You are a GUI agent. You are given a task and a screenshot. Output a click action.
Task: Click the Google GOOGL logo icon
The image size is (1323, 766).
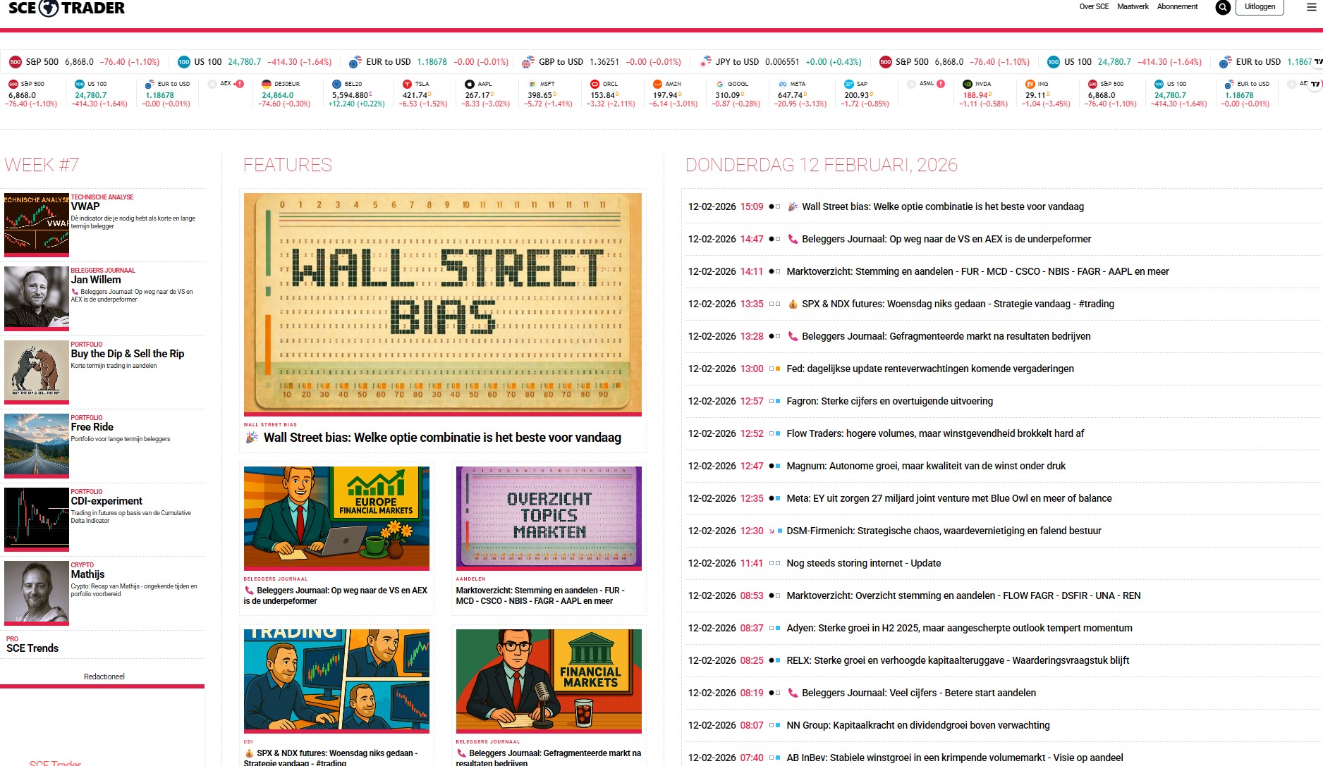coord(720,84)
